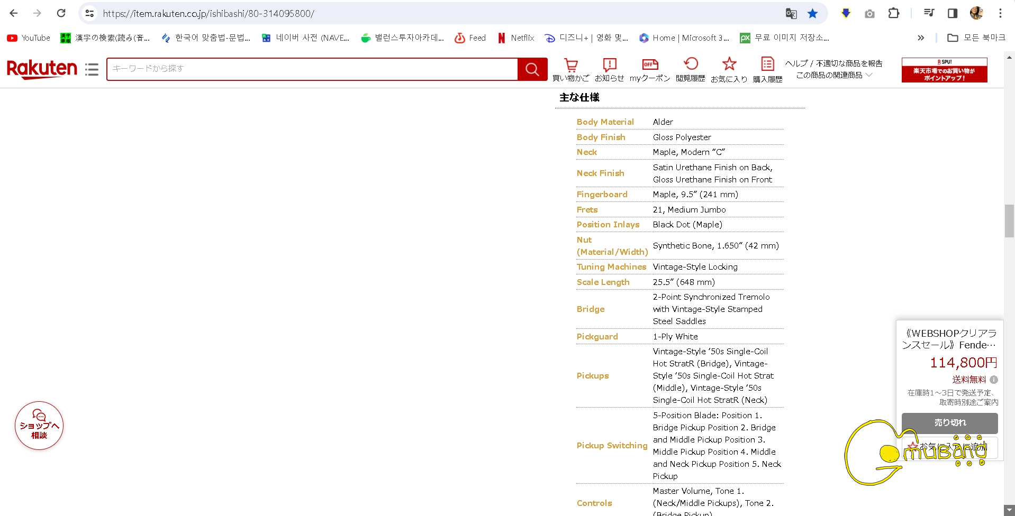
Task: Open the 디즈니+ bookmark
Action: tap(586, 38)
